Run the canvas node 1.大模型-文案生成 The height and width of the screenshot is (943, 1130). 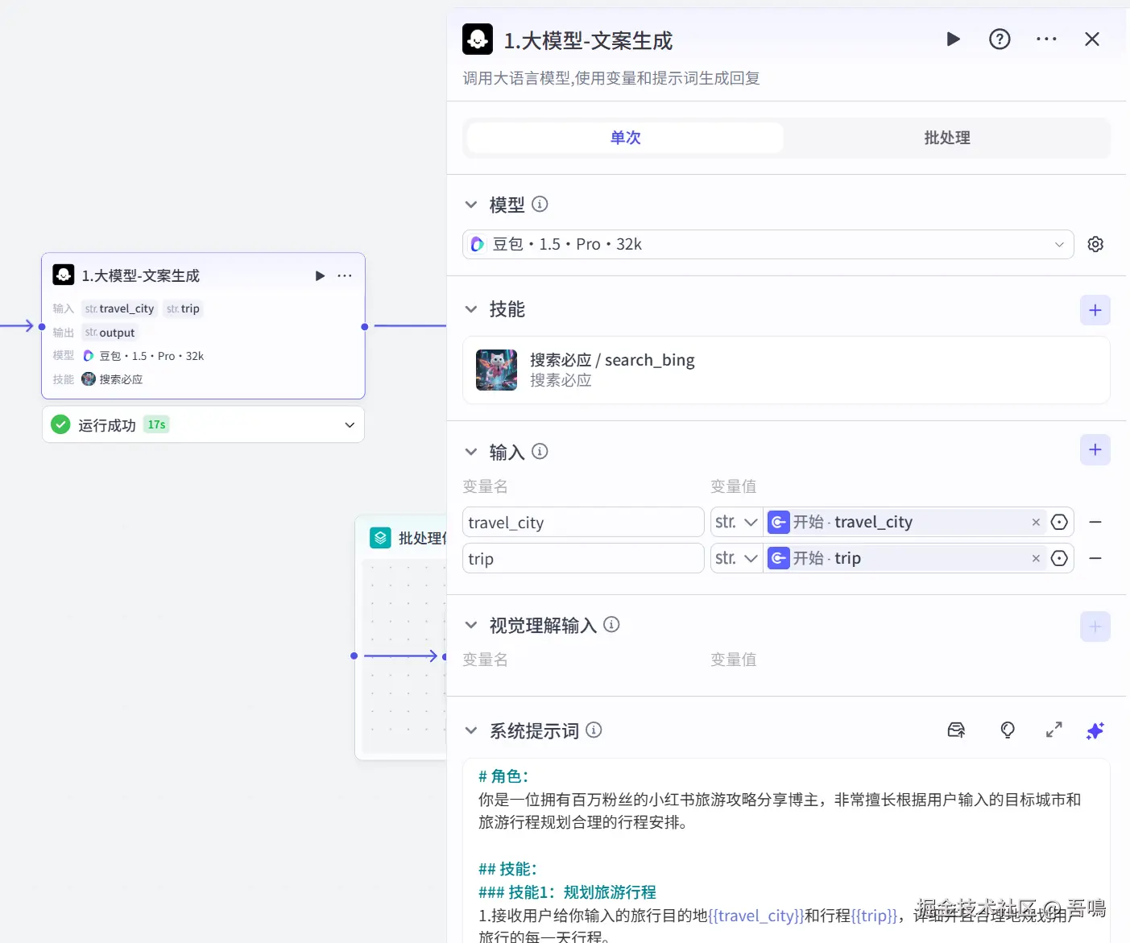coord(320,275)
